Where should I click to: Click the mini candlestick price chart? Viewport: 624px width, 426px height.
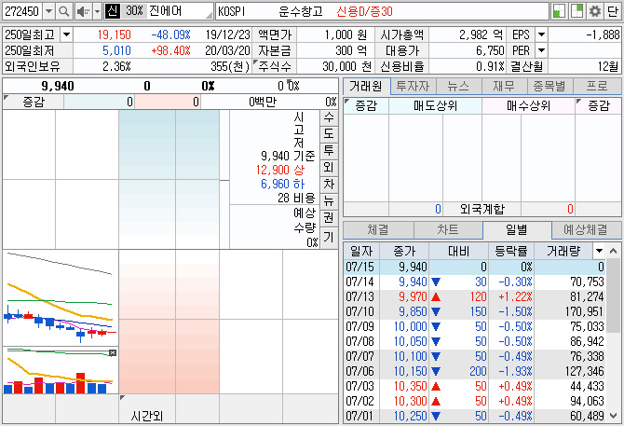(x=61, y=297)
